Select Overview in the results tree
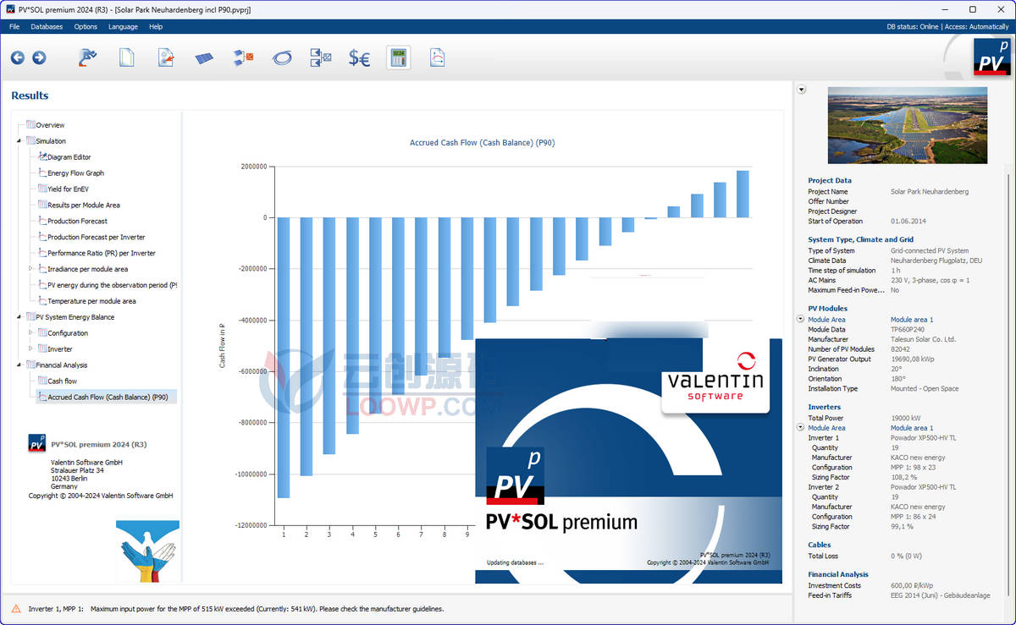1016x625 pixels. (50, 125)
